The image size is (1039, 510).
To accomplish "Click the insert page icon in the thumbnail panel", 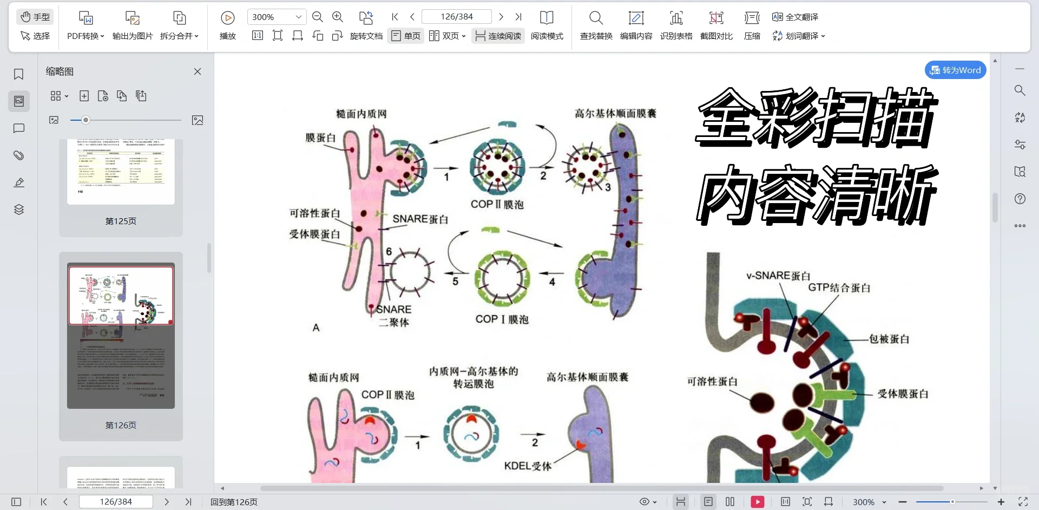I will [x=84, y=96].
